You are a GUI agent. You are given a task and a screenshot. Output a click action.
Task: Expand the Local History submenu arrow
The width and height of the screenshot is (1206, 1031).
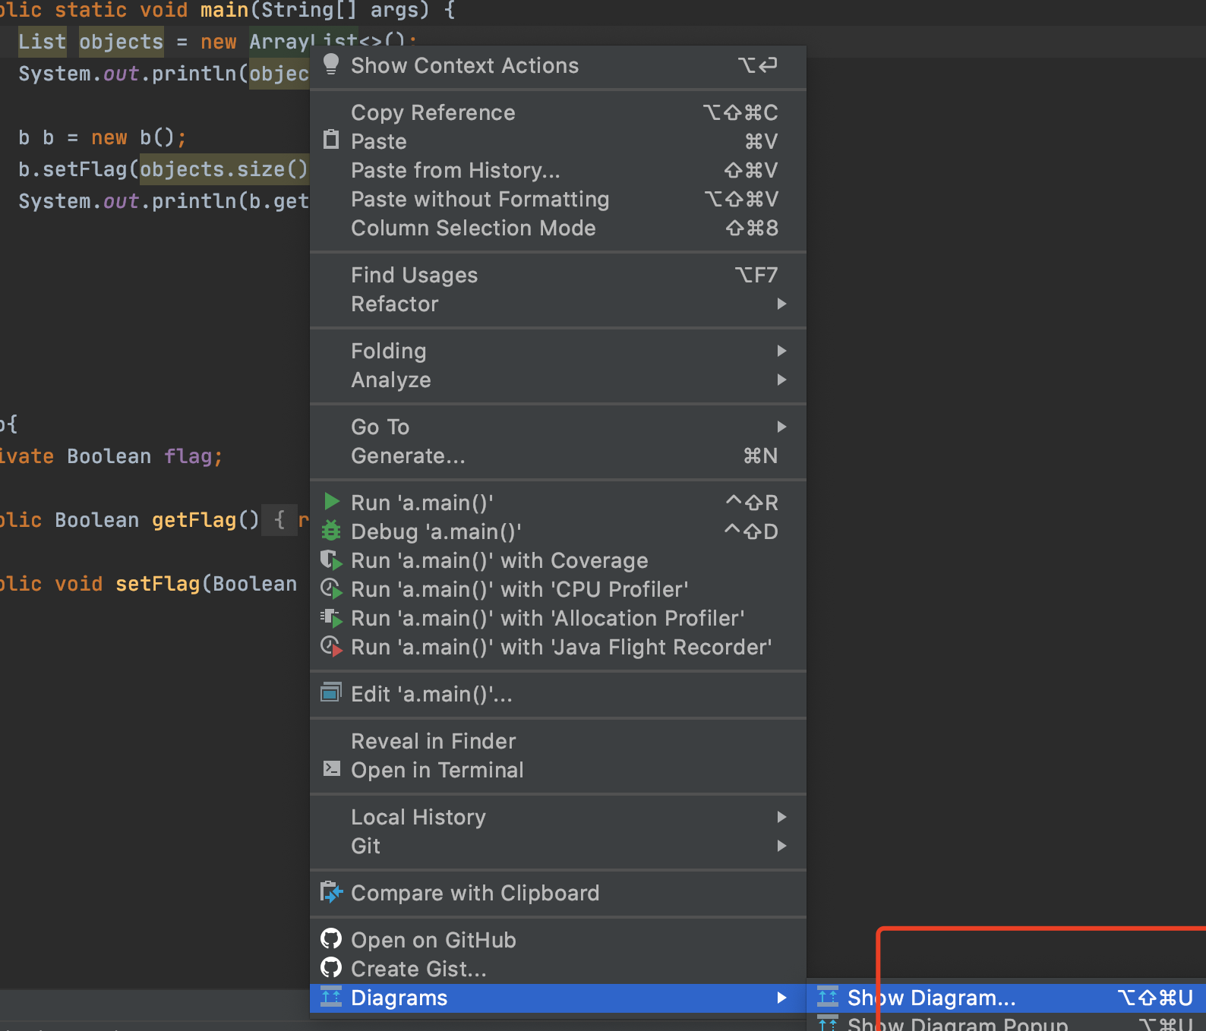pyautogui.click(x=781, y=817)
